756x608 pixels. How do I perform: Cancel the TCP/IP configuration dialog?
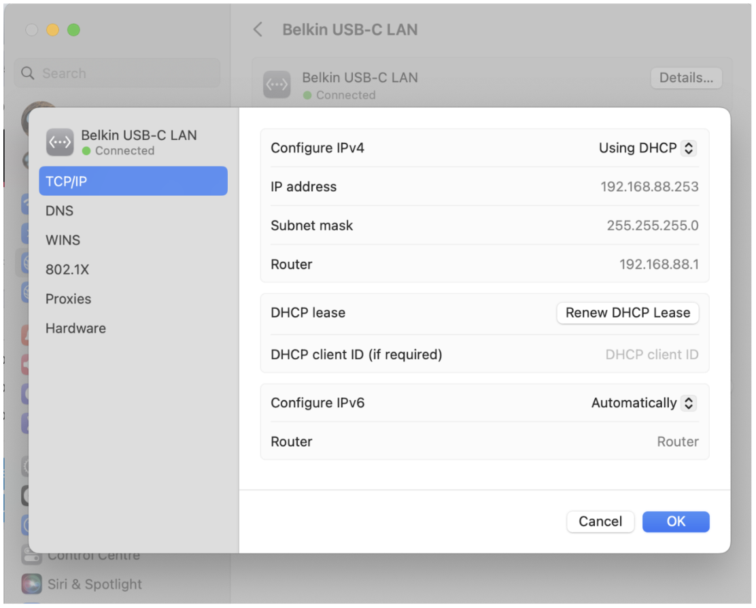tap(600, 522)
